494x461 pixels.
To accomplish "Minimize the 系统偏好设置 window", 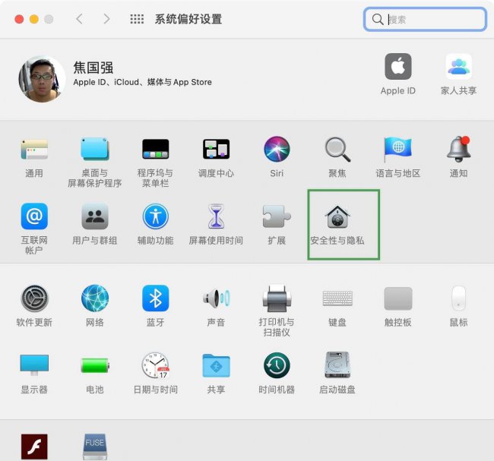I will coord(34,19).
